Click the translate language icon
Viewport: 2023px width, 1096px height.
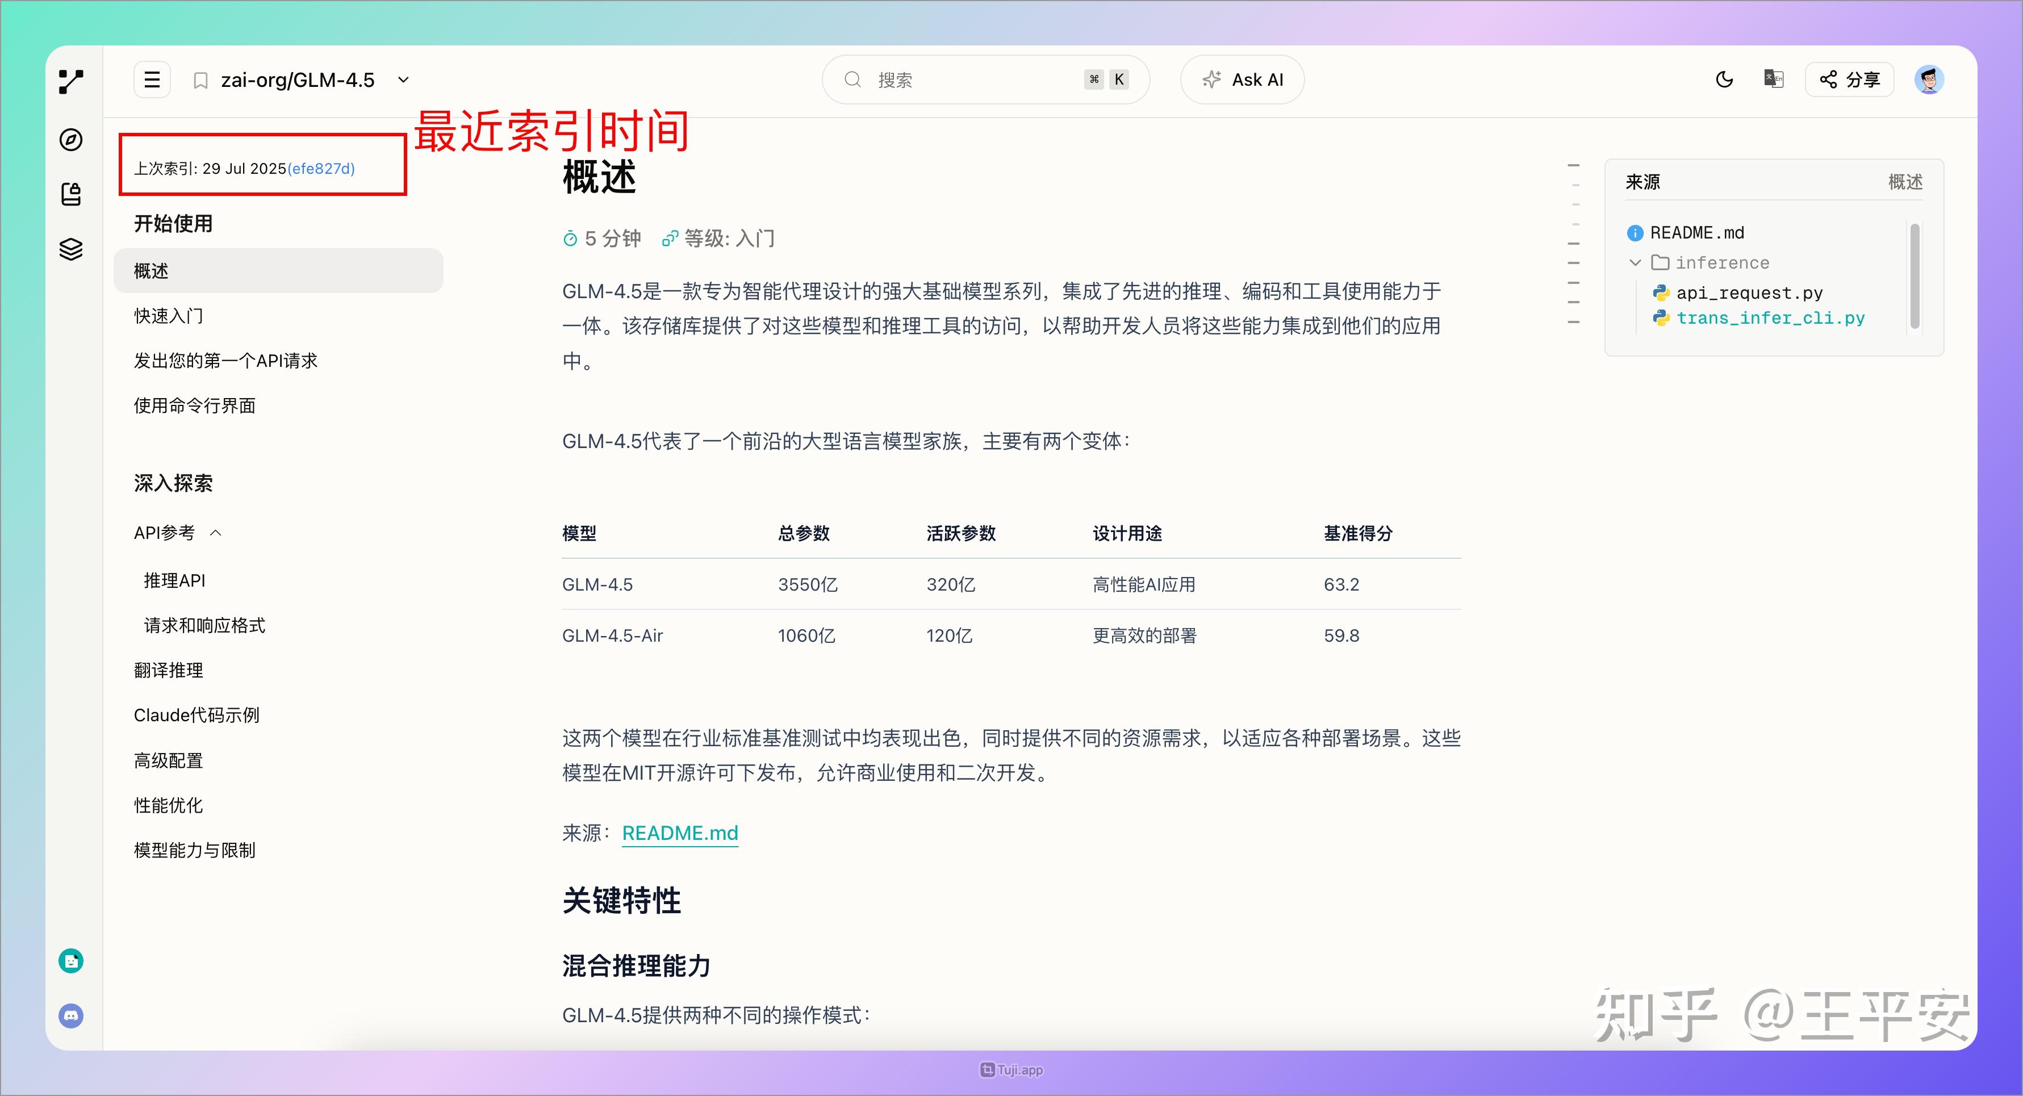point(1773,80)
